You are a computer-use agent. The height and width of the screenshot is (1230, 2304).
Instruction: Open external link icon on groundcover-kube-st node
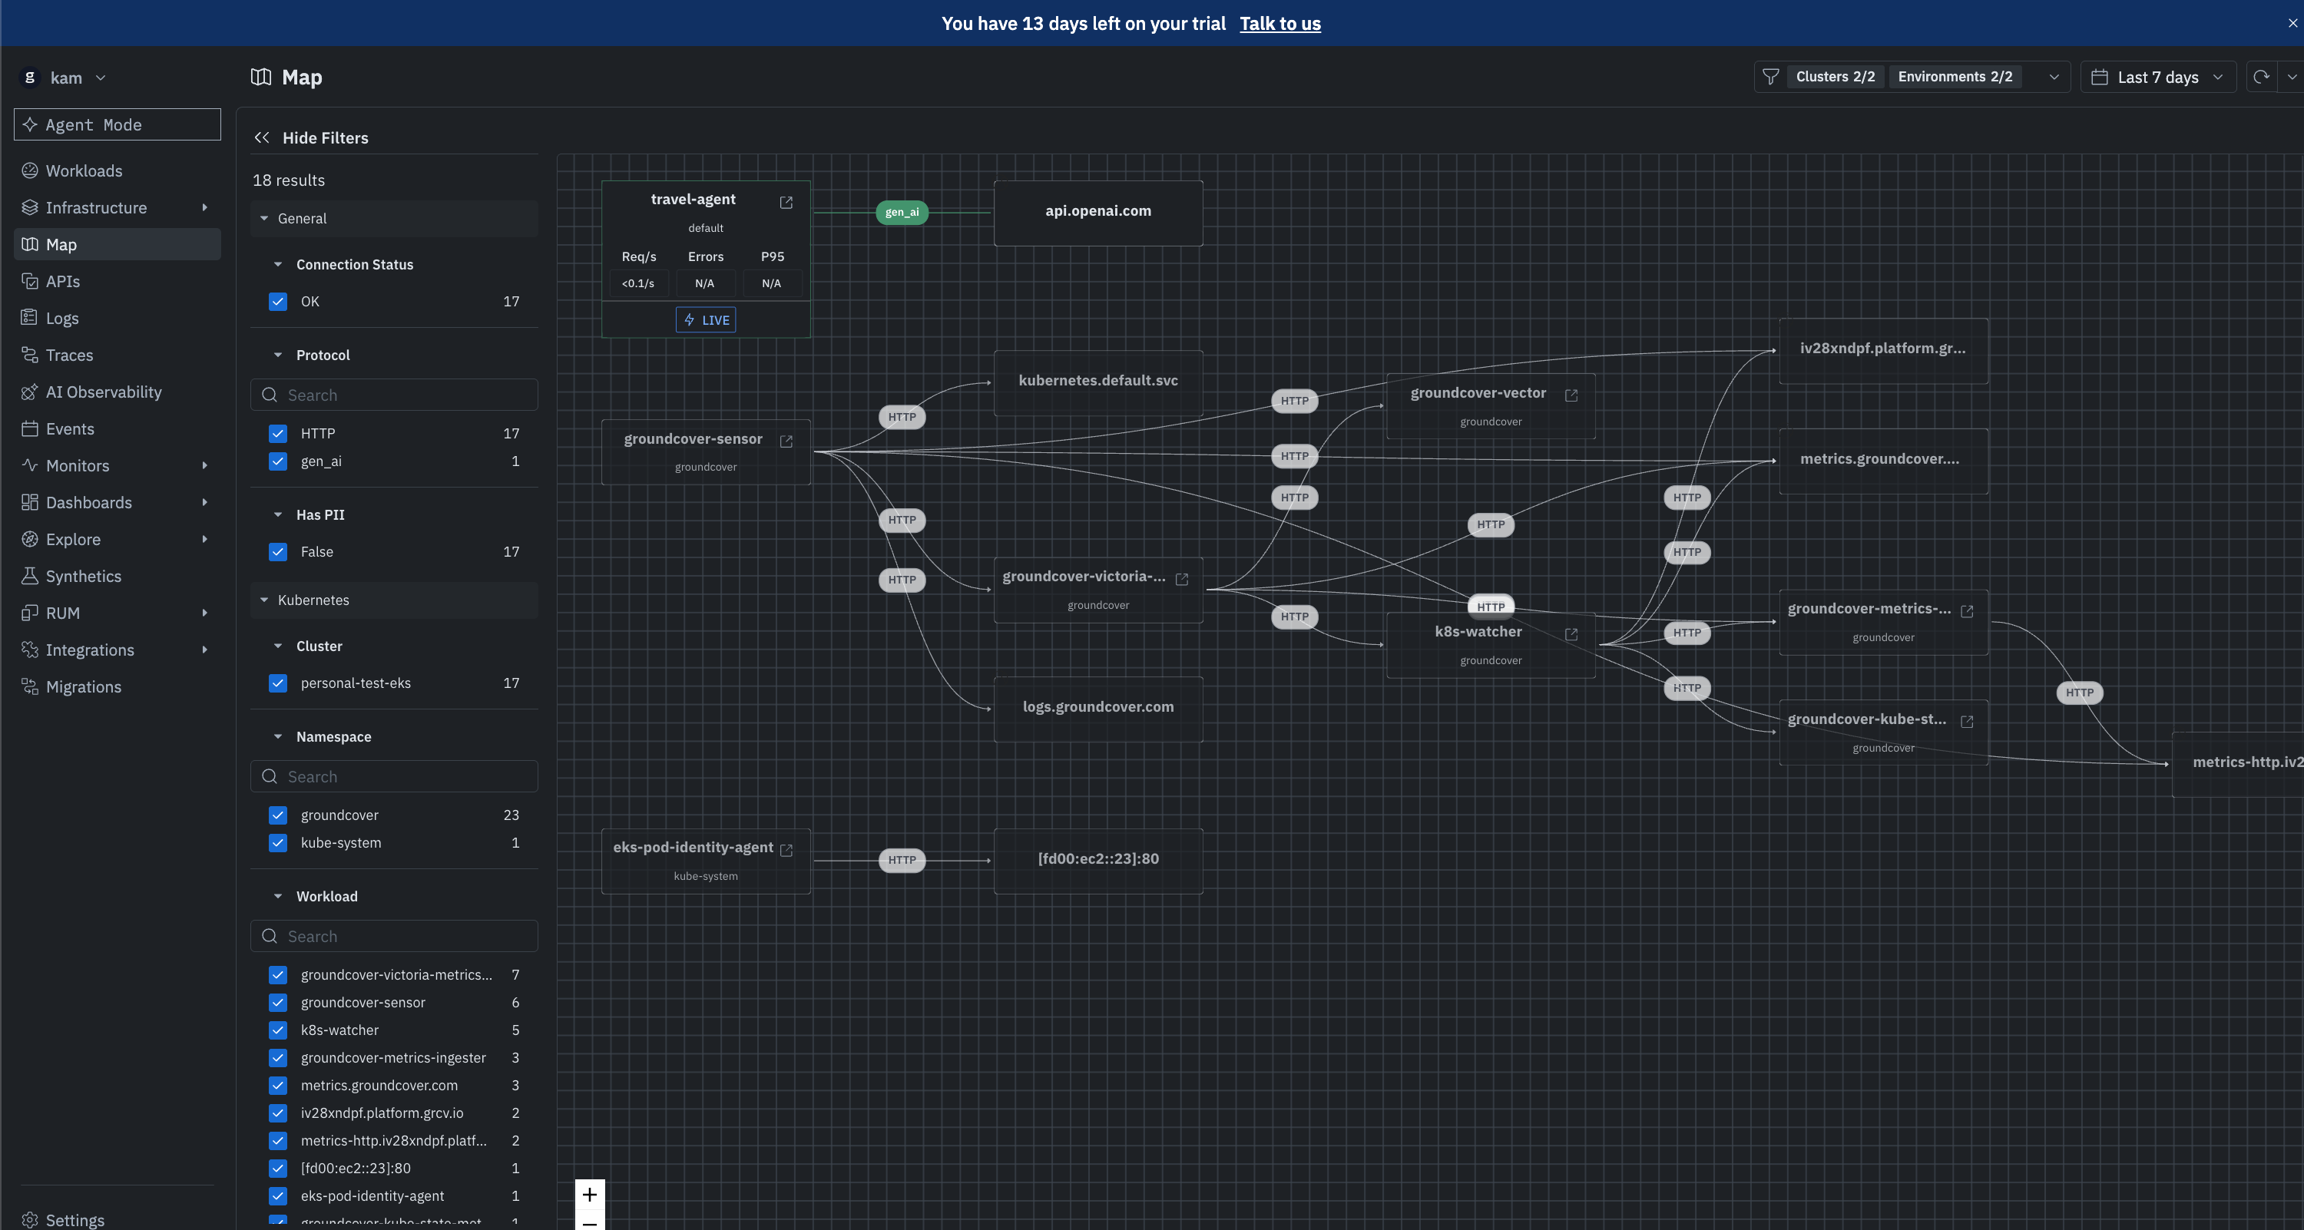click(x=1967, y=722)
